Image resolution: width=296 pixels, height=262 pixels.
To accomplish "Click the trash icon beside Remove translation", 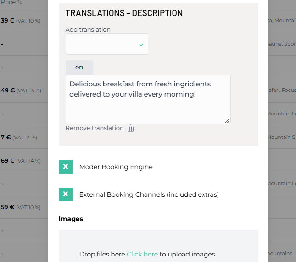I will [131, 128].
